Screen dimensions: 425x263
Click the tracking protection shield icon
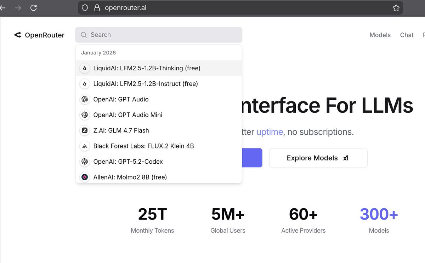[85, 7]
